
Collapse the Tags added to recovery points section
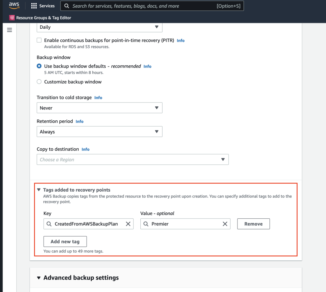(x=39, y=189)
